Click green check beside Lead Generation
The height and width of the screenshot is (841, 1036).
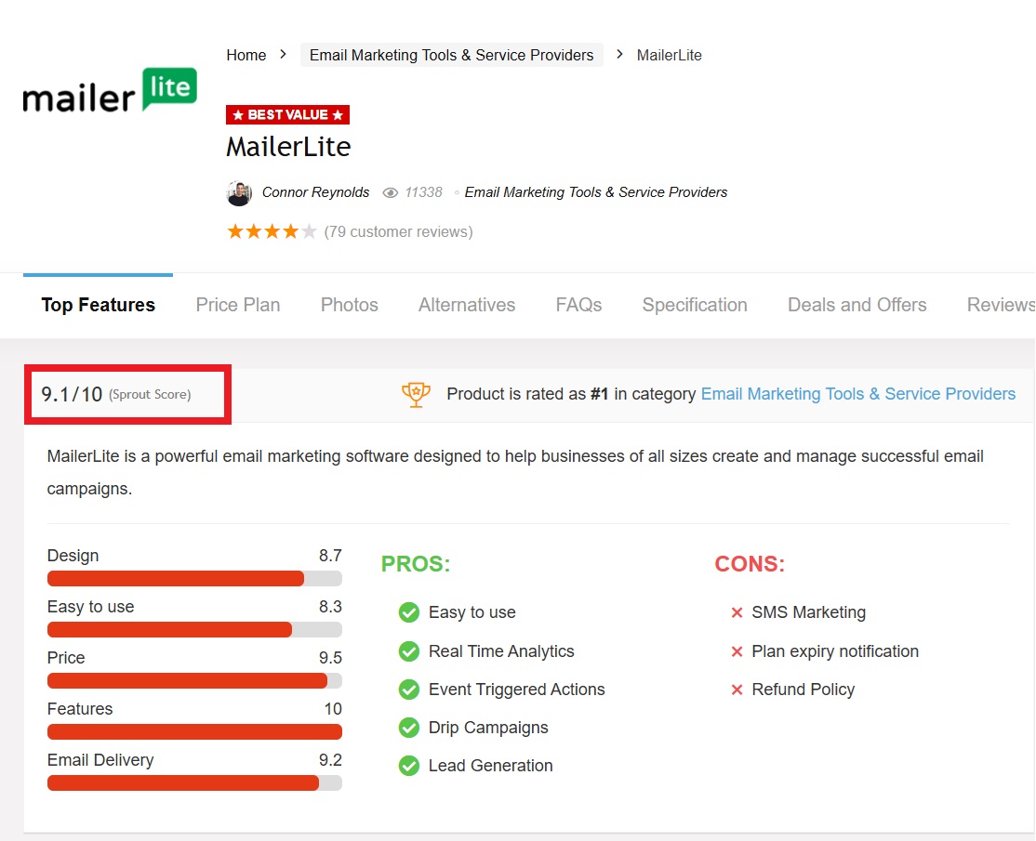pos(409,766)
